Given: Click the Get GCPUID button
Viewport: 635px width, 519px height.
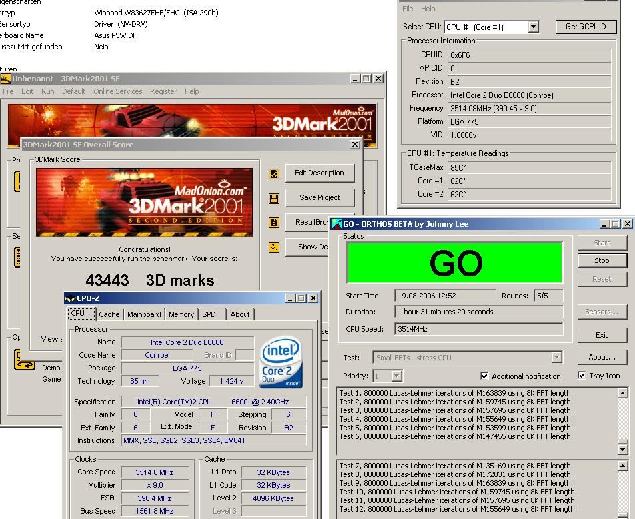Looking at the screenshot, I should (x=586, y=27).
